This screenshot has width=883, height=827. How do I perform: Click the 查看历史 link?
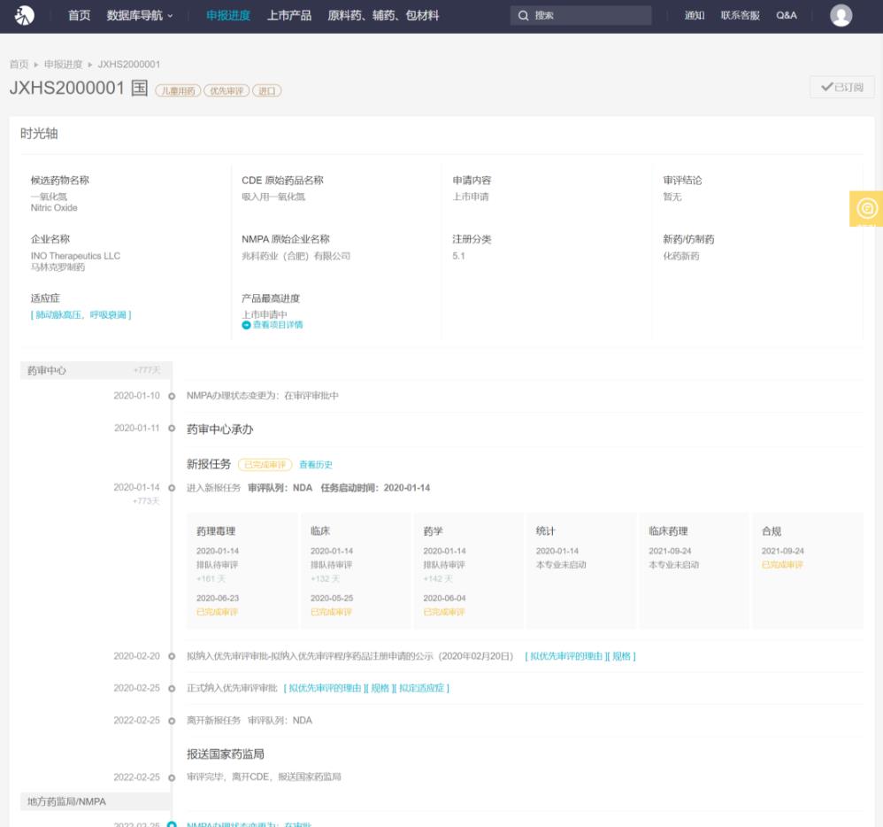click(x=315, y=465)
